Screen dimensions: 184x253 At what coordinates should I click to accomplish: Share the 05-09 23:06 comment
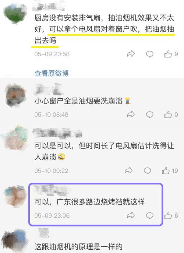(x=131, y=215)
